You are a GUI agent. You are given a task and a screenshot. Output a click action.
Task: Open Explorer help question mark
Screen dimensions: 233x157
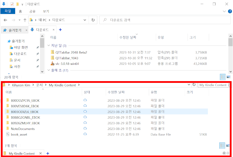tap(230, 11)
